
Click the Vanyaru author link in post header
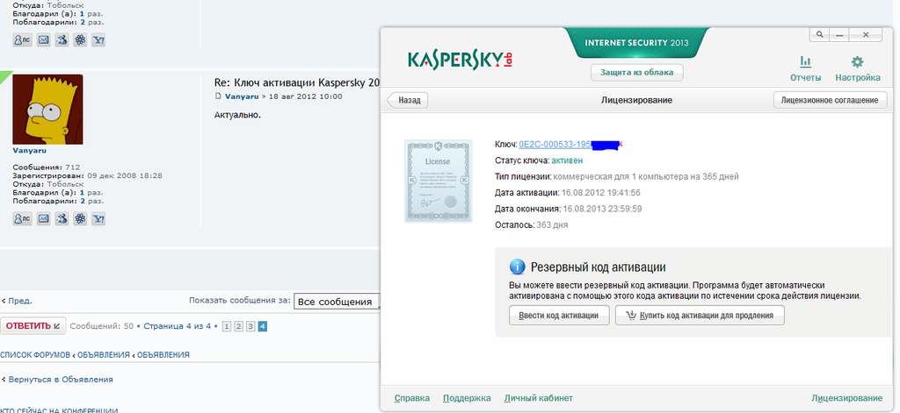point(243,96)
